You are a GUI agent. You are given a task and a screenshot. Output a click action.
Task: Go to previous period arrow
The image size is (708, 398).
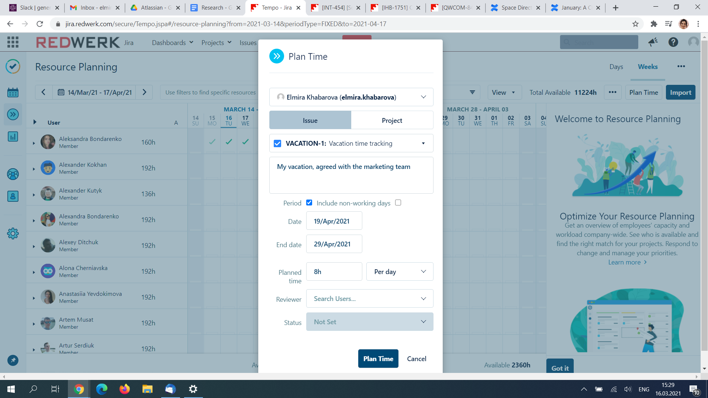pyautogui.click(x=44, y=92)
